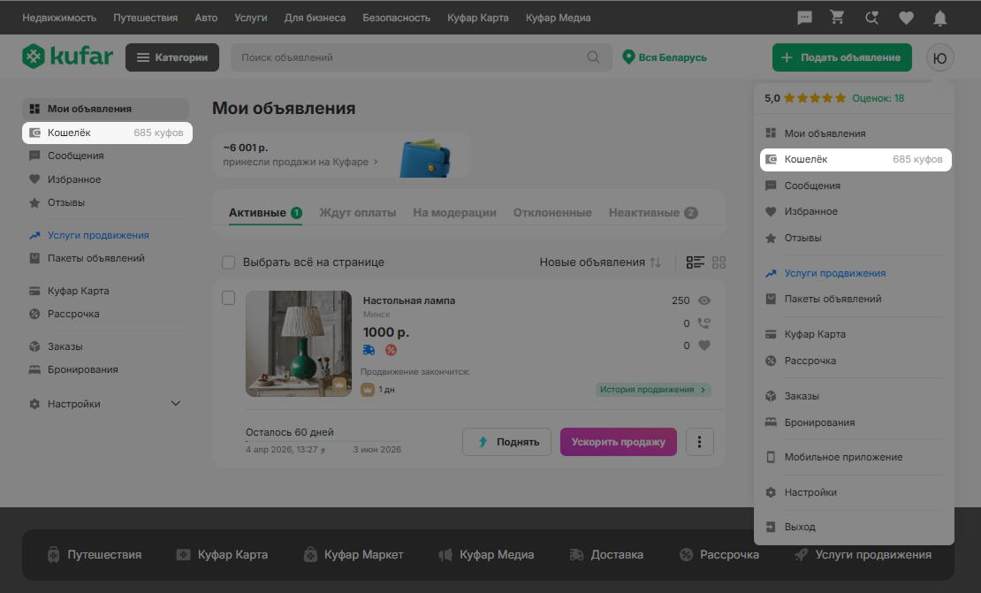
Task: Open messages chat icon in top bar
Action: pyautogui.click(x=804, y=18)
